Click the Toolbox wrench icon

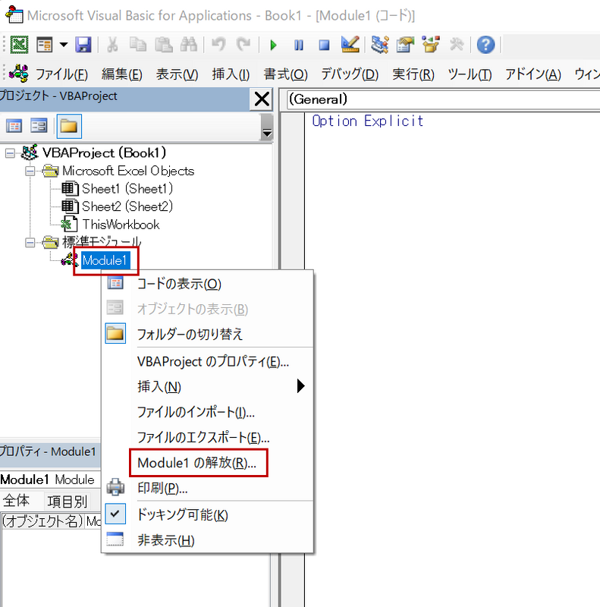[x=457, y=45]
